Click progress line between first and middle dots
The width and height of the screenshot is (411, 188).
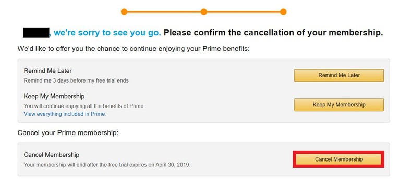coord(164,12)
